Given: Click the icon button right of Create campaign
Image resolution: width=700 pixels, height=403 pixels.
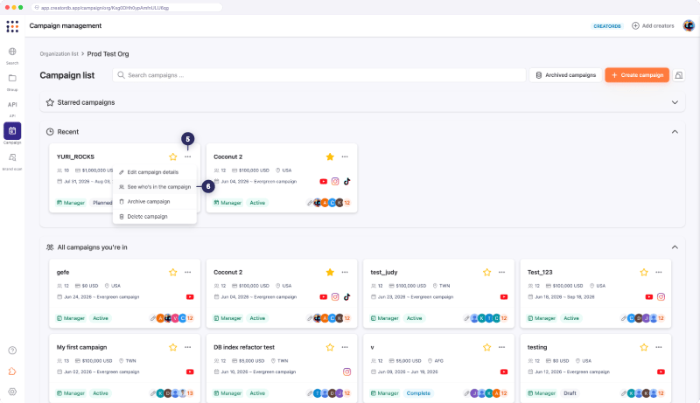Looking at the screenshot, I should [679, 75].
